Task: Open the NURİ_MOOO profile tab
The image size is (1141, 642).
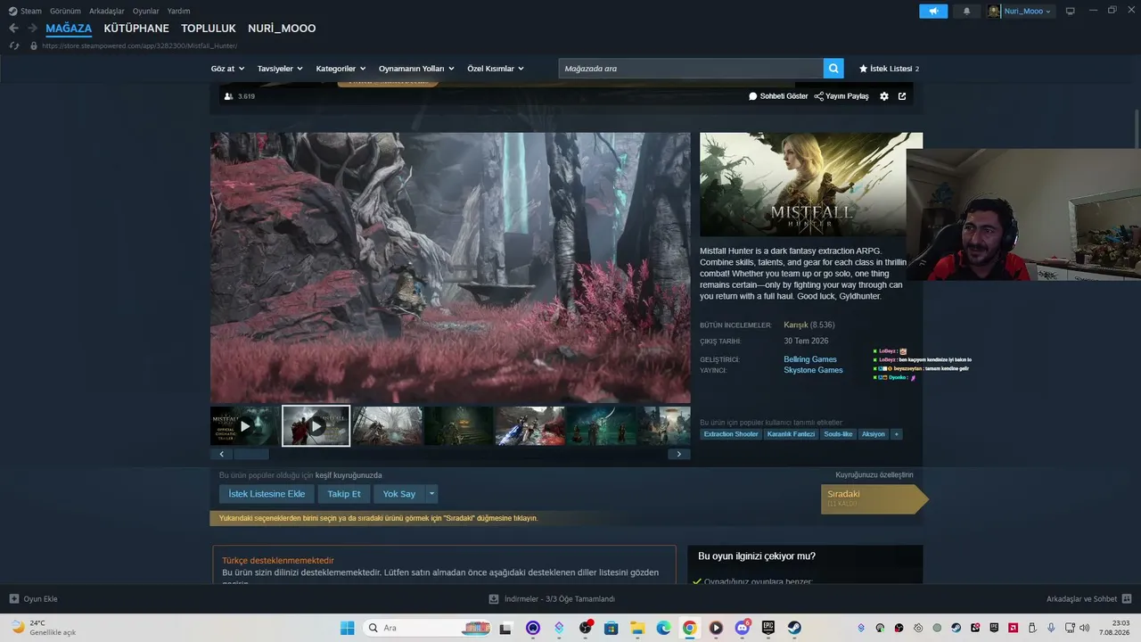Action: 282,29
